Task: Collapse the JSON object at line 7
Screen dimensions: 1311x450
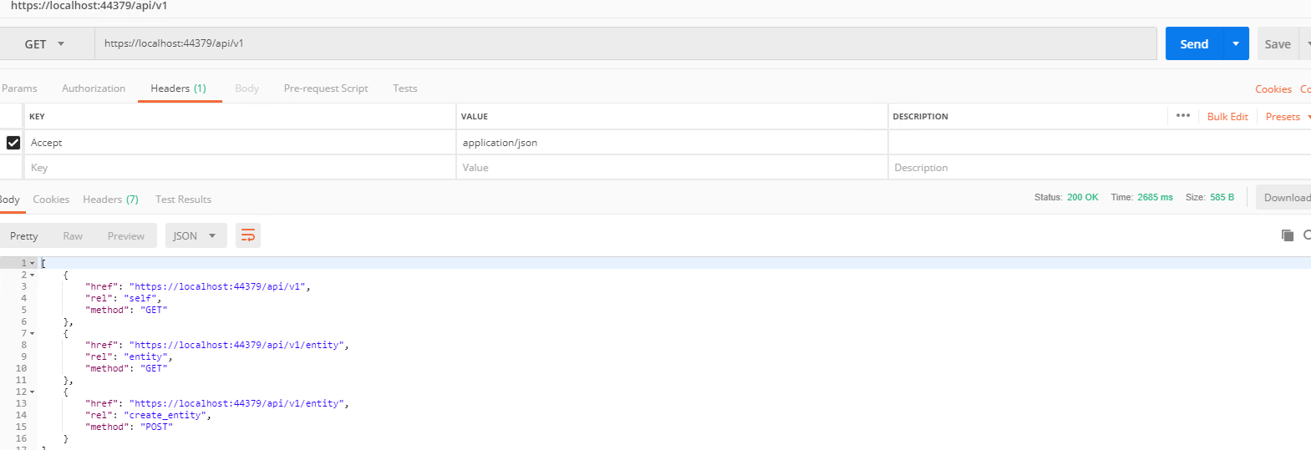Action: pos(33,333)
